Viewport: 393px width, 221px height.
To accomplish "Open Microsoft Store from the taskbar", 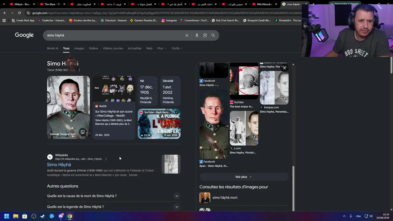I will pyautogui.click(x=25, y=216).
